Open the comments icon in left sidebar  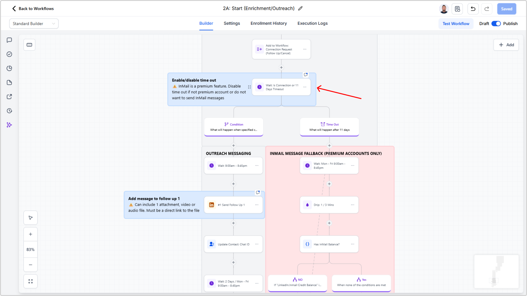click(x=9, y=40)
